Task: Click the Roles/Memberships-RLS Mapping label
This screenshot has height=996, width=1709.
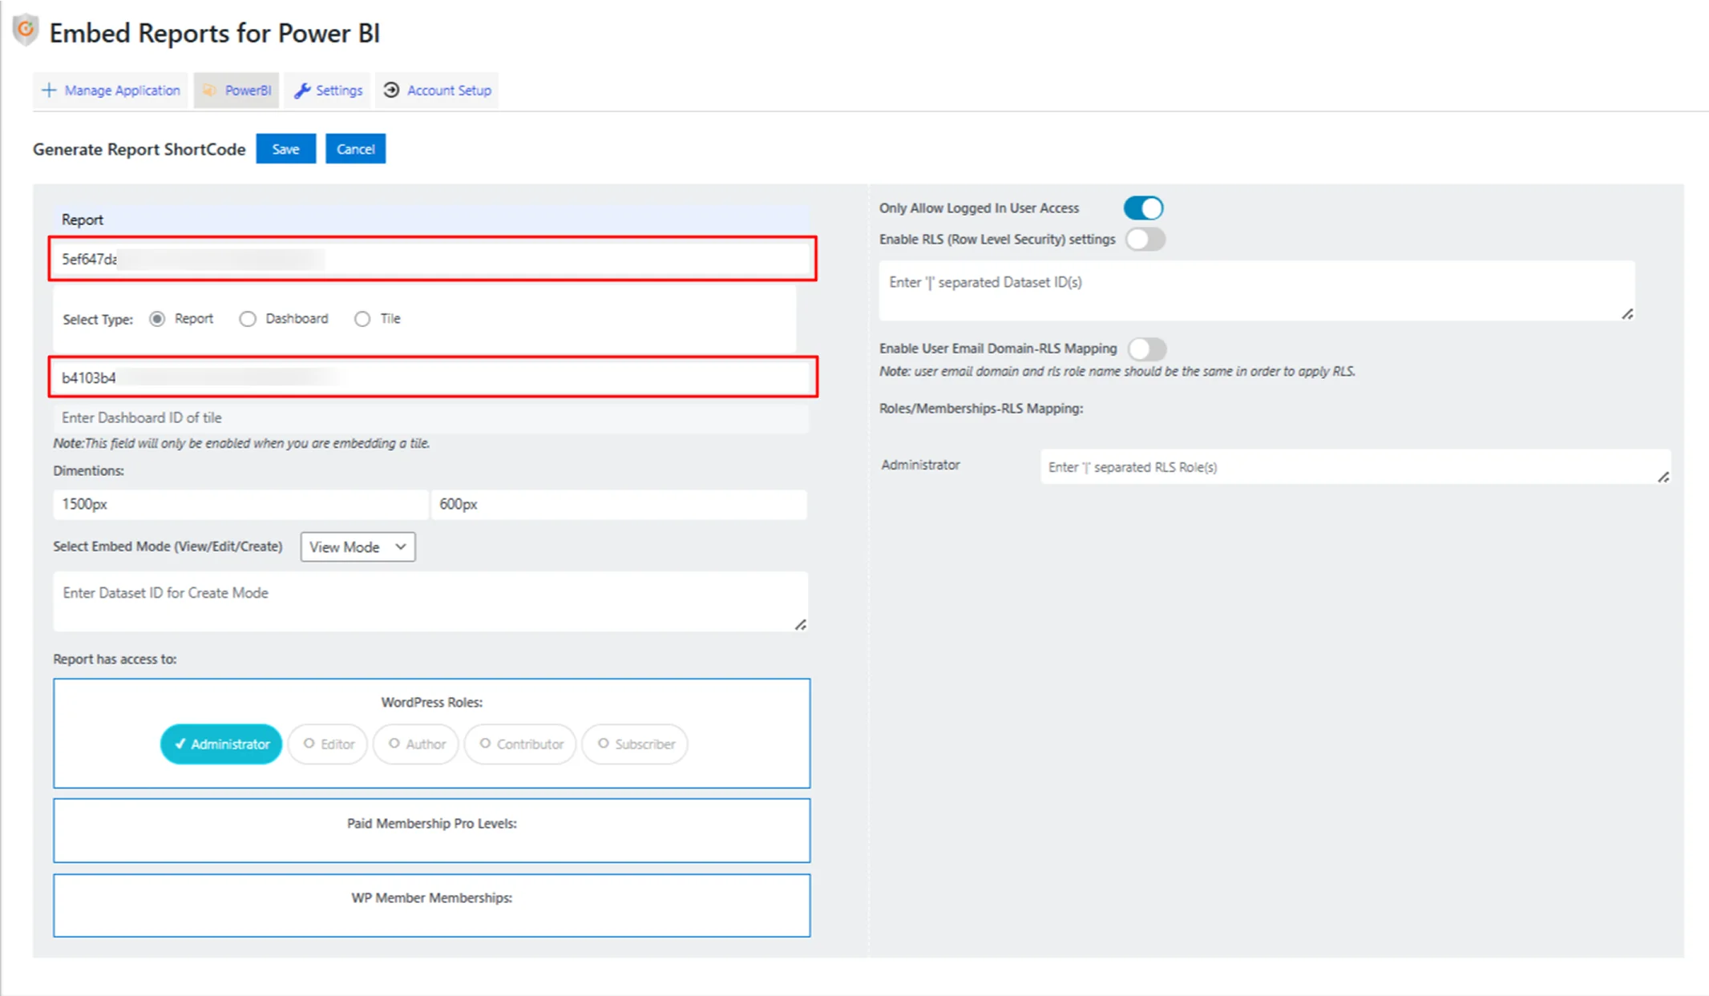Action: click(x=981, y=408)
